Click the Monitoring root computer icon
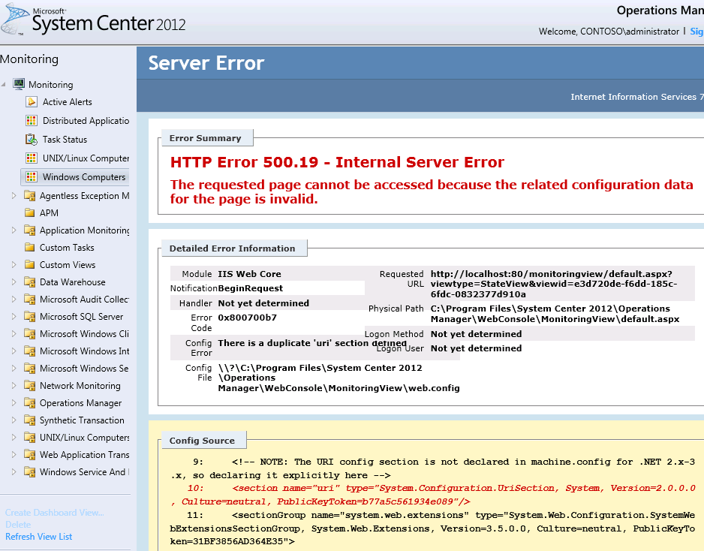This screenshot has height=551, width=704. (x=19, y=84)
